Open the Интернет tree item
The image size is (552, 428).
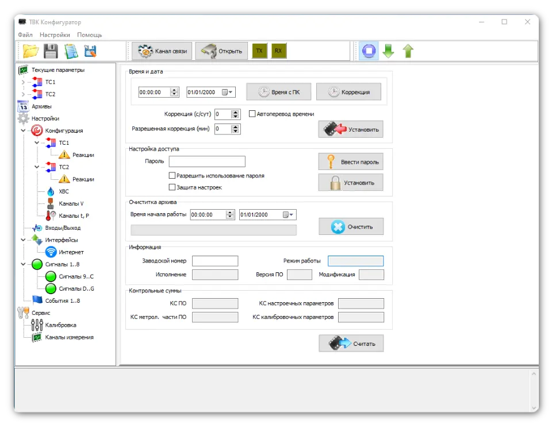coord(71,252)
